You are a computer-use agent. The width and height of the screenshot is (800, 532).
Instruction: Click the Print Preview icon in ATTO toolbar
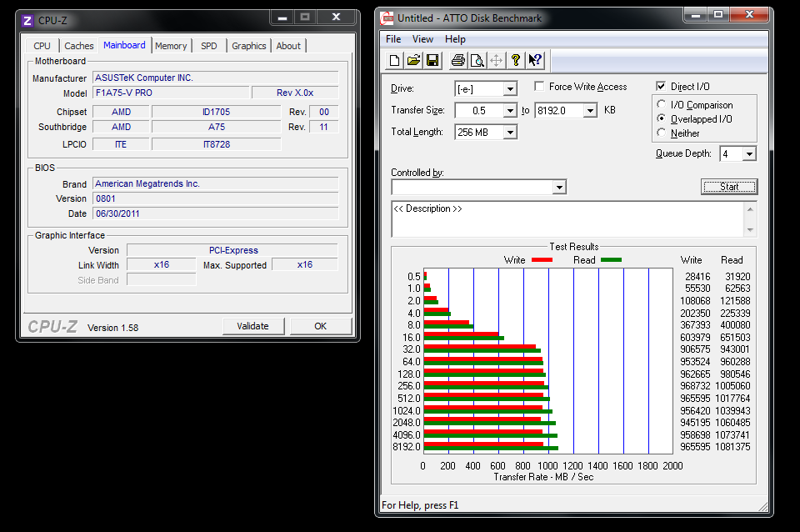coord(477,60)
